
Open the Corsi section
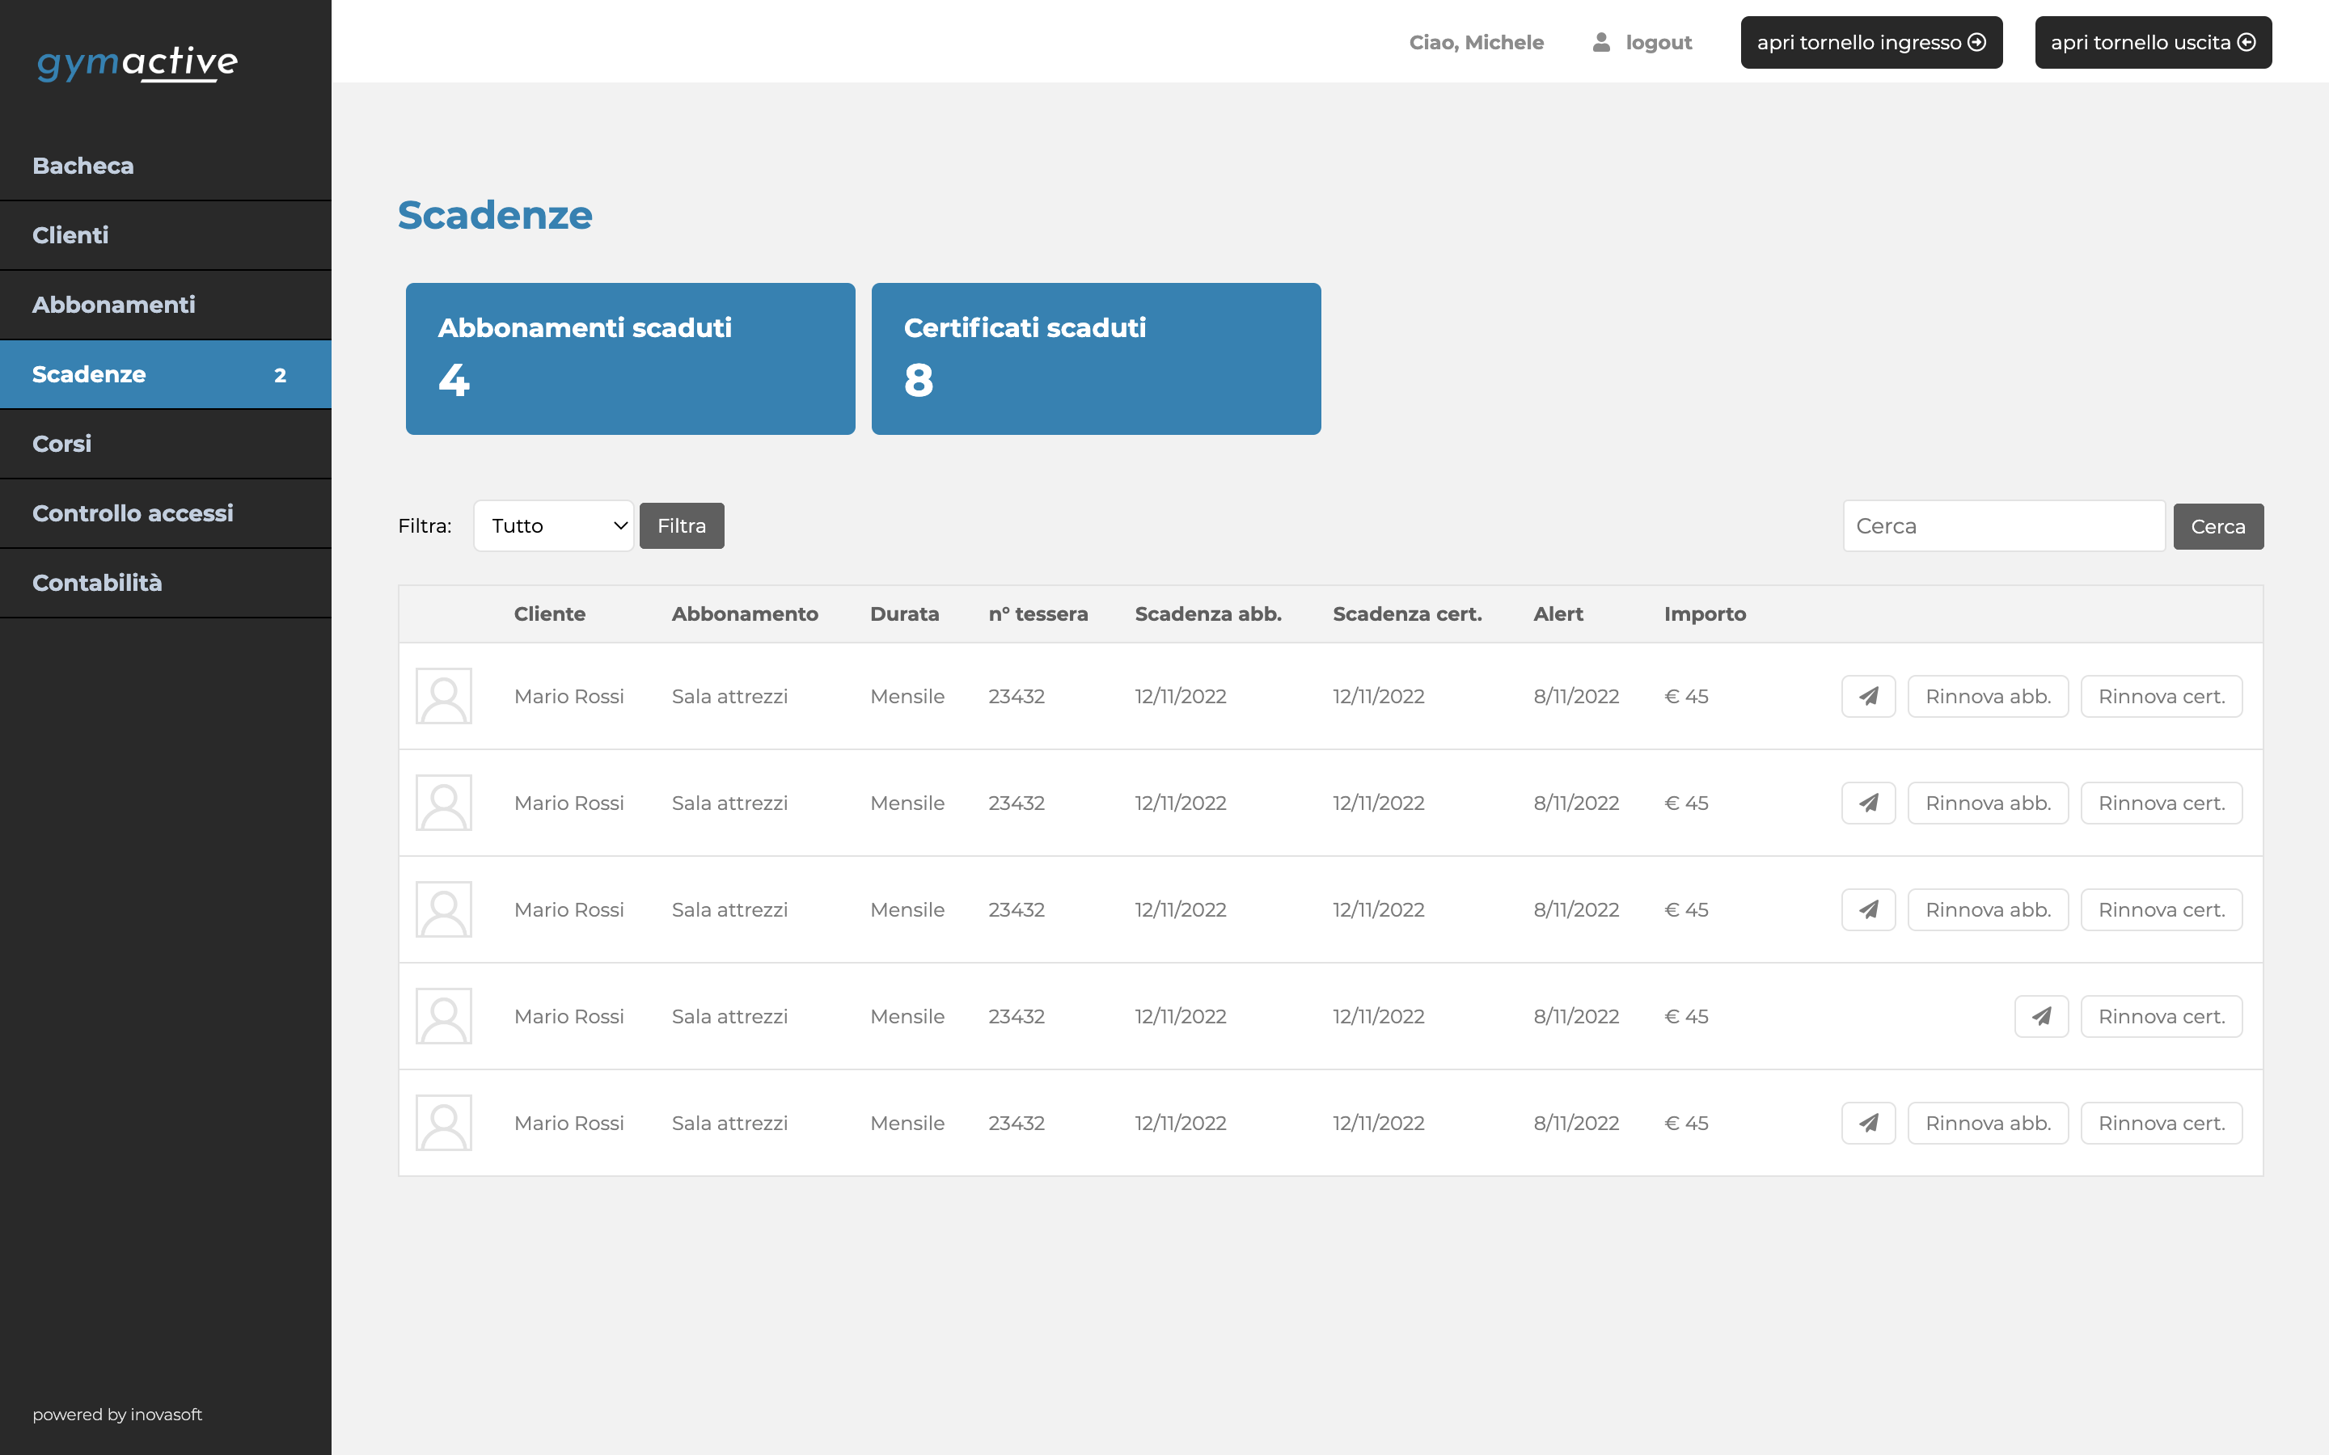pos(166,444)
